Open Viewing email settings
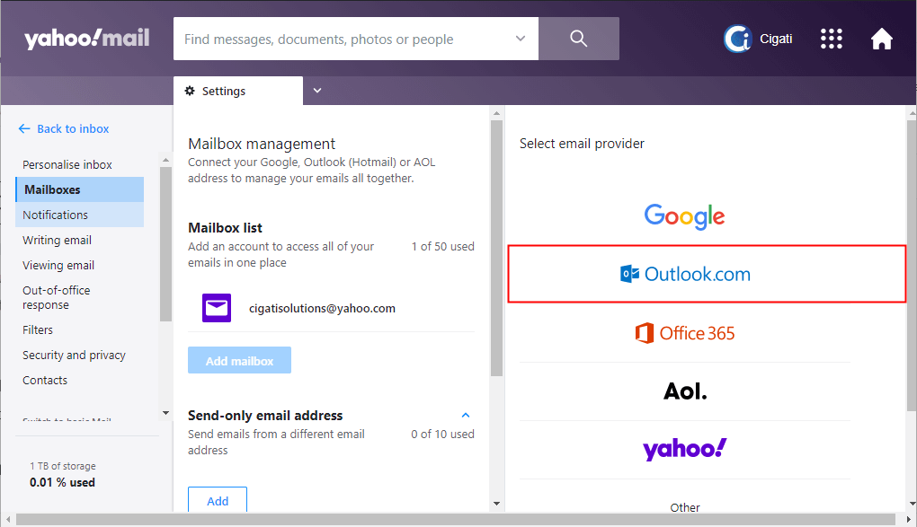 (58, 265)
